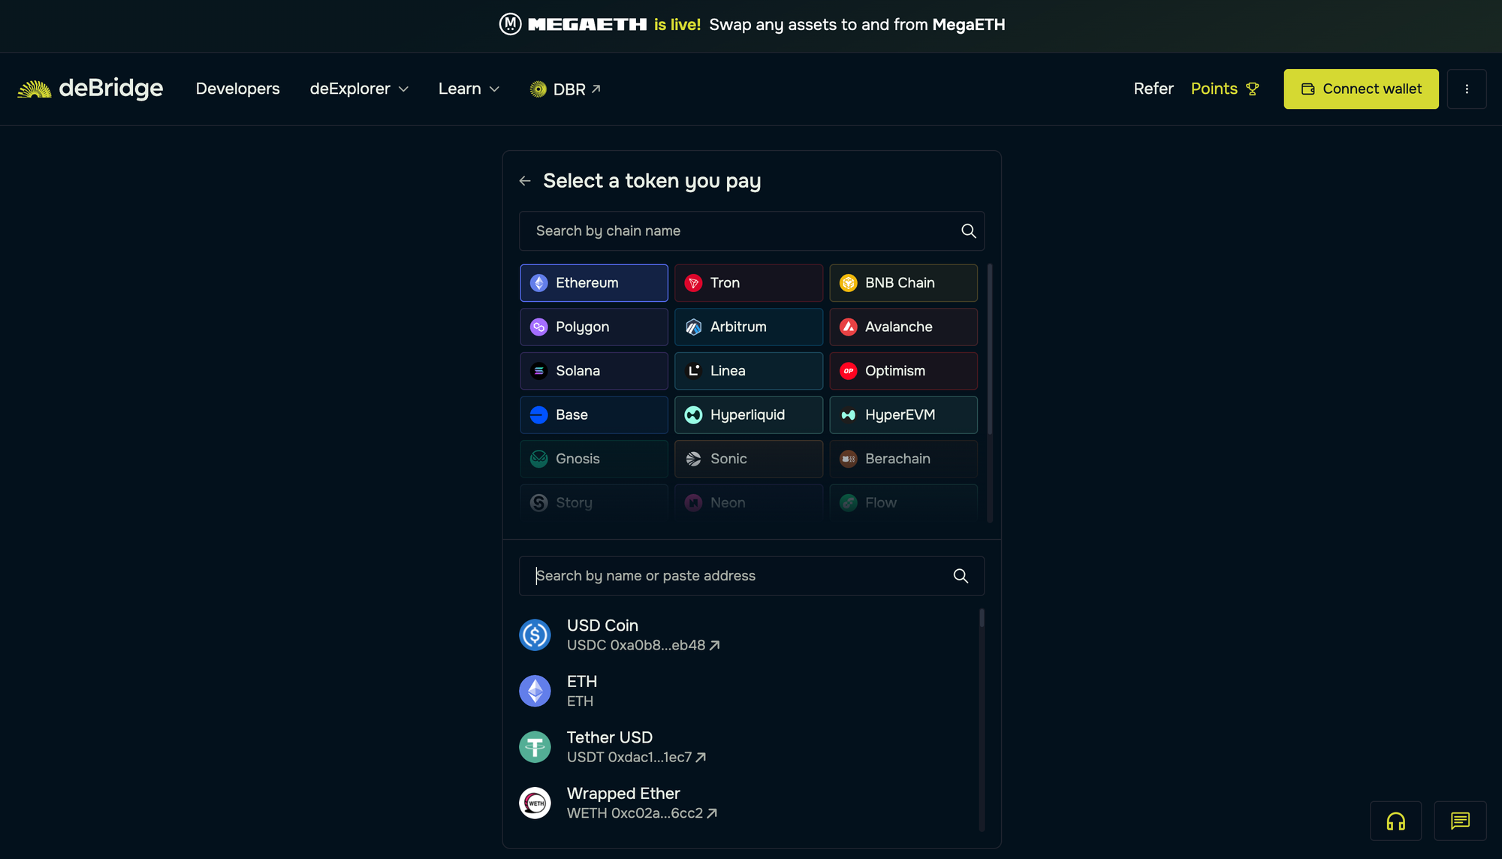Click the back arrow above token selection
The width and height of the screenshot is (1502, 859).
coord(525,180)
